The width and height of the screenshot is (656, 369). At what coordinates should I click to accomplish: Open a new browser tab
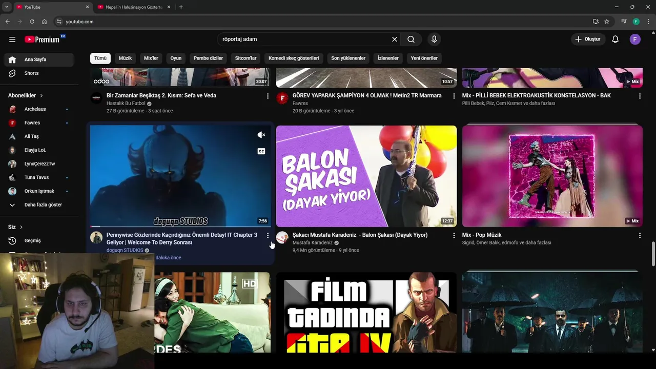pos(181,7)
